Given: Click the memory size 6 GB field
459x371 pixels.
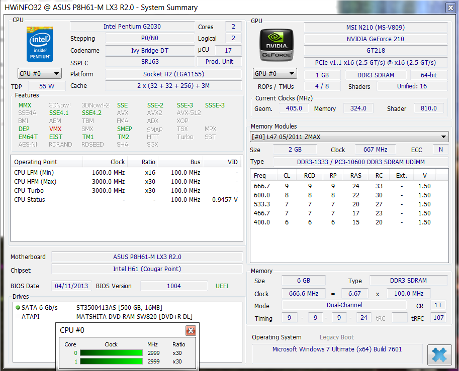Looking at the screenshot, I should pos(304,280).
